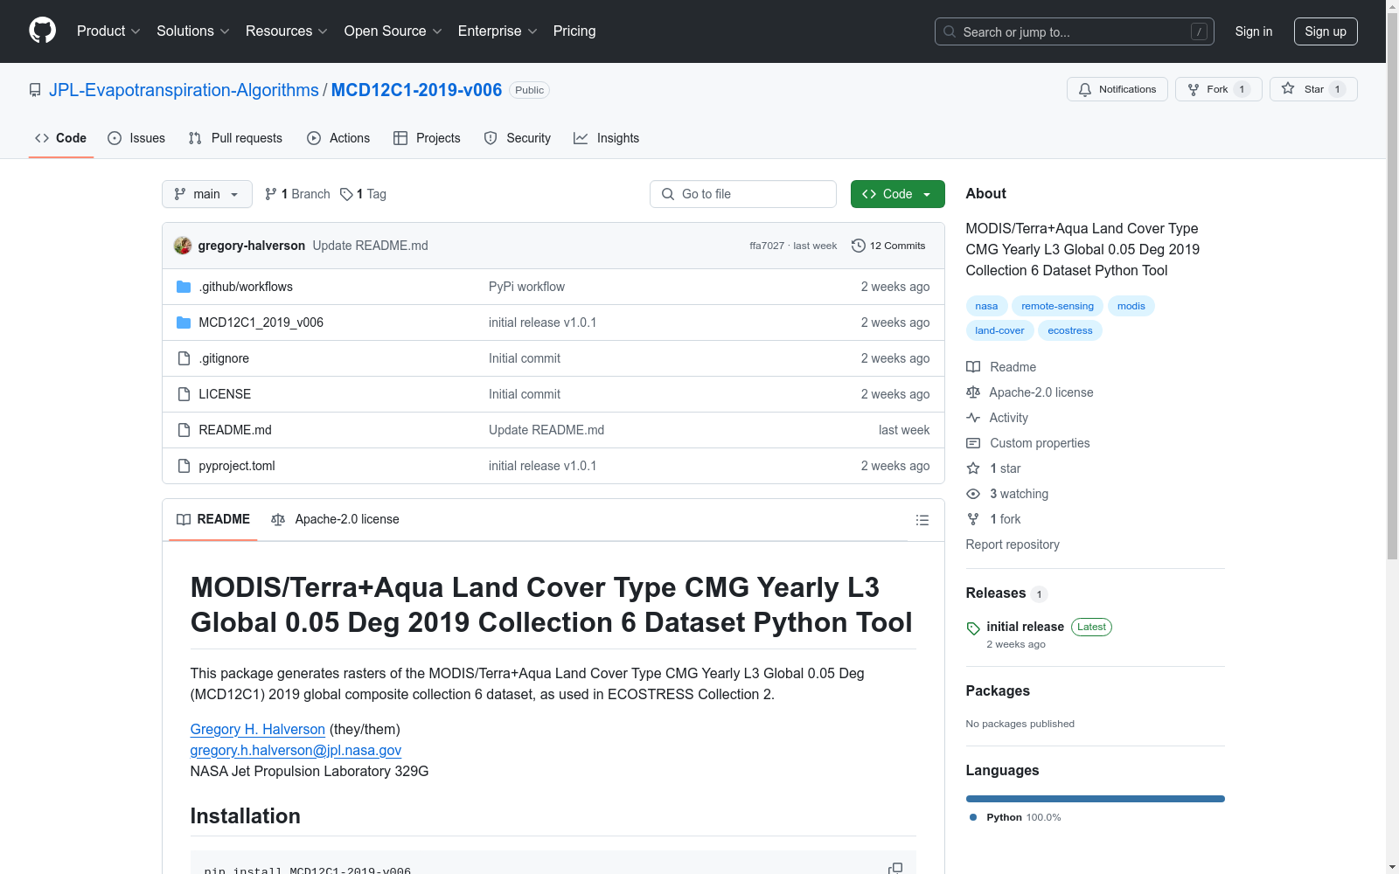The image size is (1399, 874).
Task: Click the Sign in link
Action: [x=1253, y=31]
